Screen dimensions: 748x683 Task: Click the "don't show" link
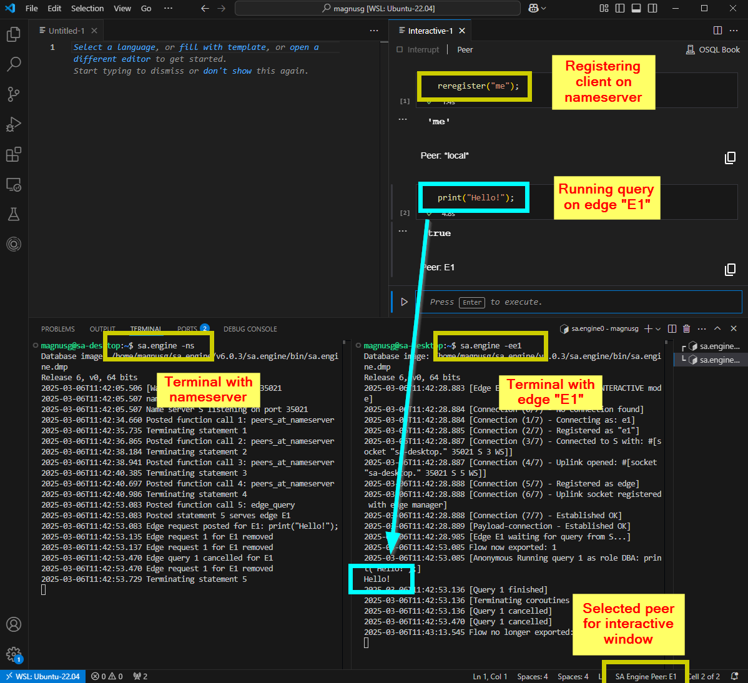(227, 71)
